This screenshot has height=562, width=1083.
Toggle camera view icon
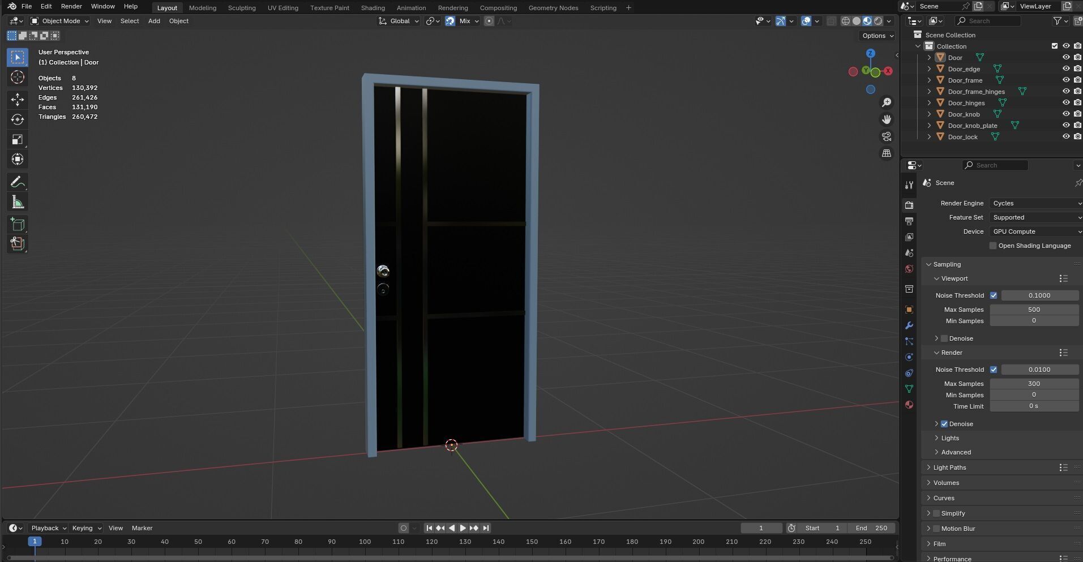(x=887, y=136)
